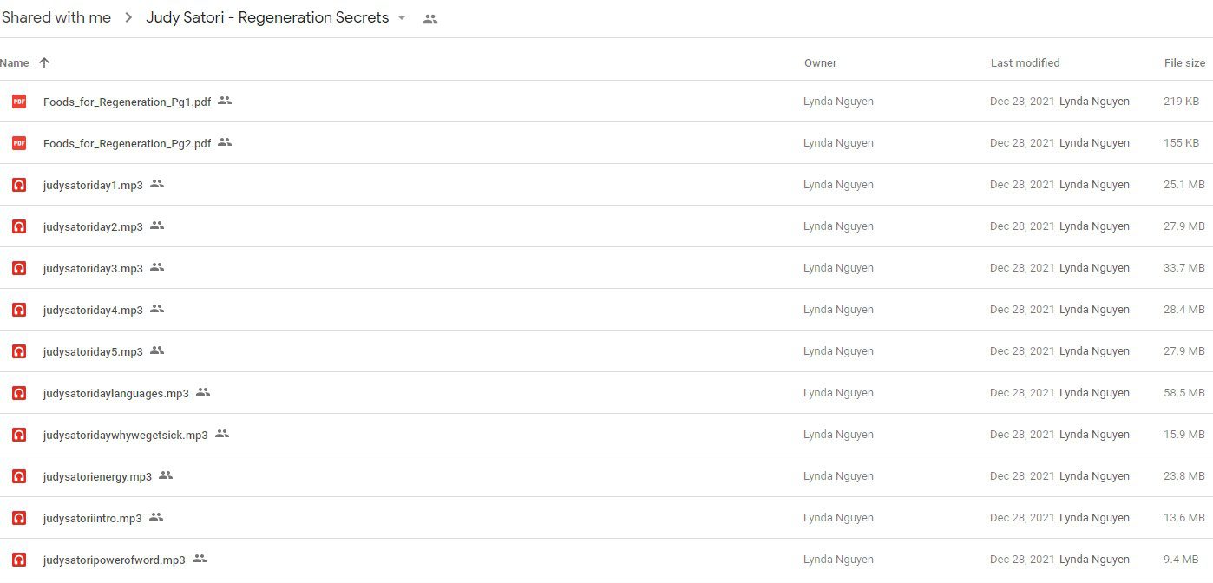The height and width of the screenshot is (583, 1213).
Task: Click audio icon for judysatoriintro.mp3
Action: click(19, 518)
